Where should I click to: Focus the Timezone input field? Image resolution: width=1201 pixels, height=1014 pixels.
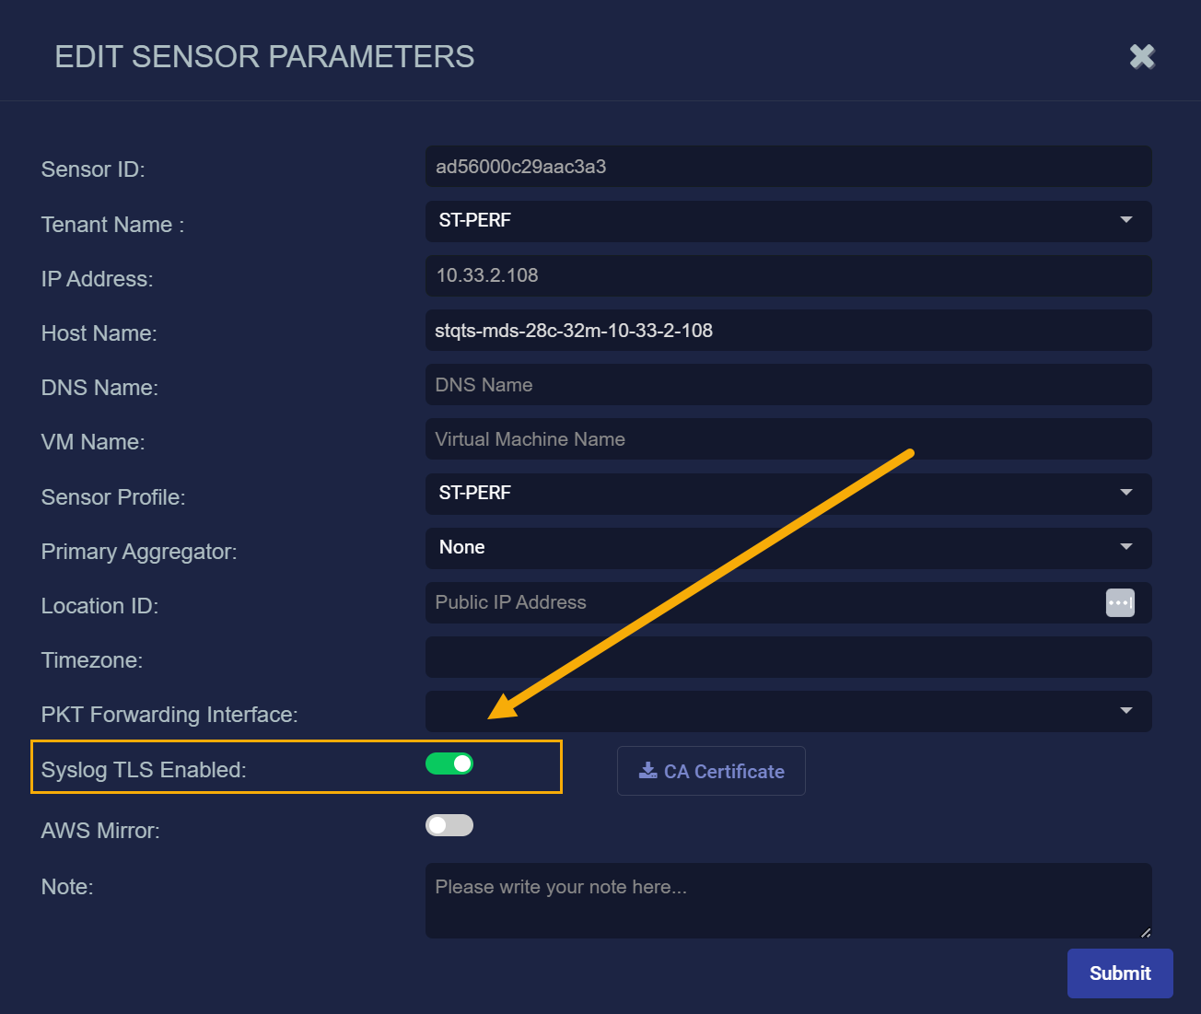(x=788, y=658)
